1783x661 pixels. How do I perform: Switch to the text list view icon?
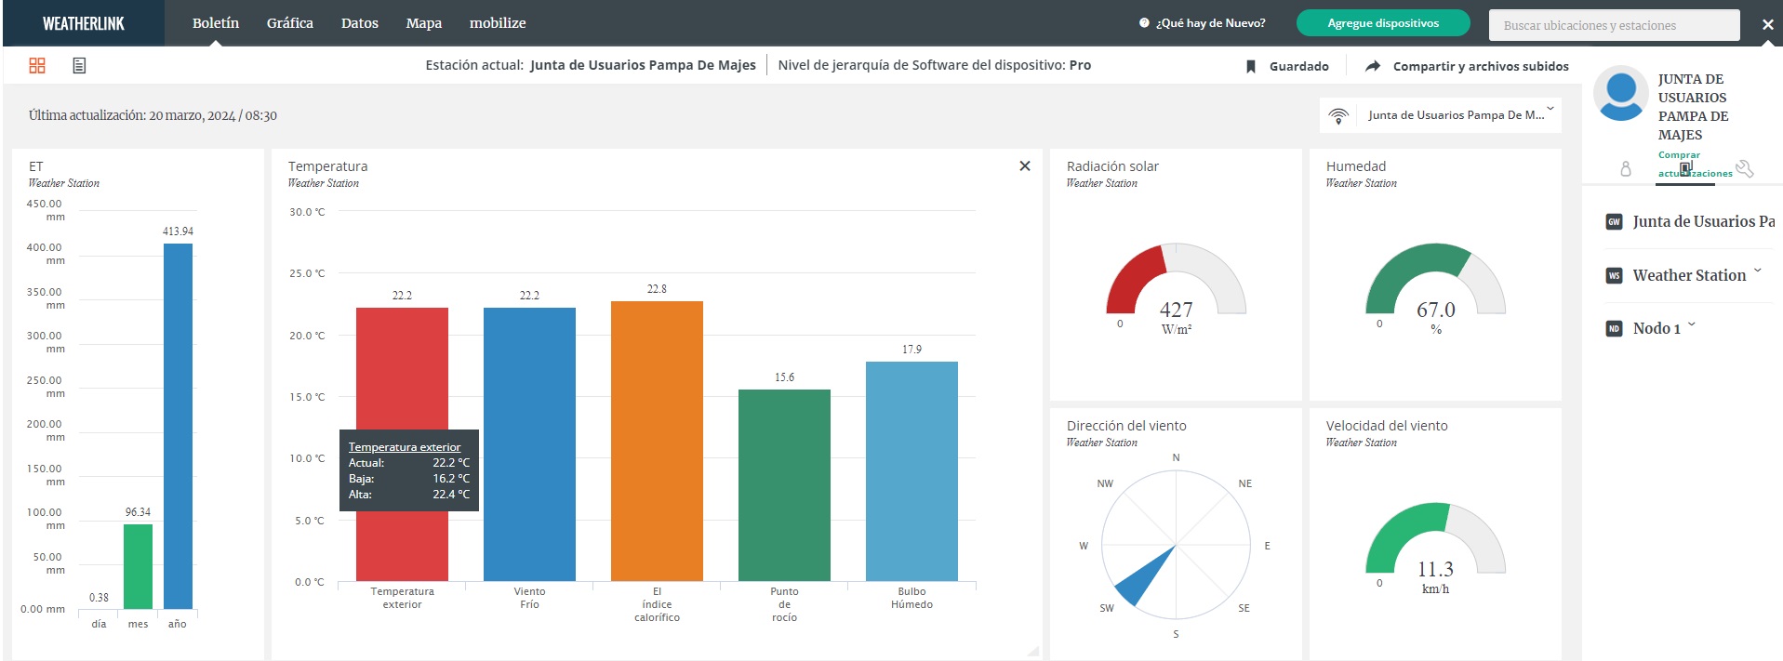79,65
